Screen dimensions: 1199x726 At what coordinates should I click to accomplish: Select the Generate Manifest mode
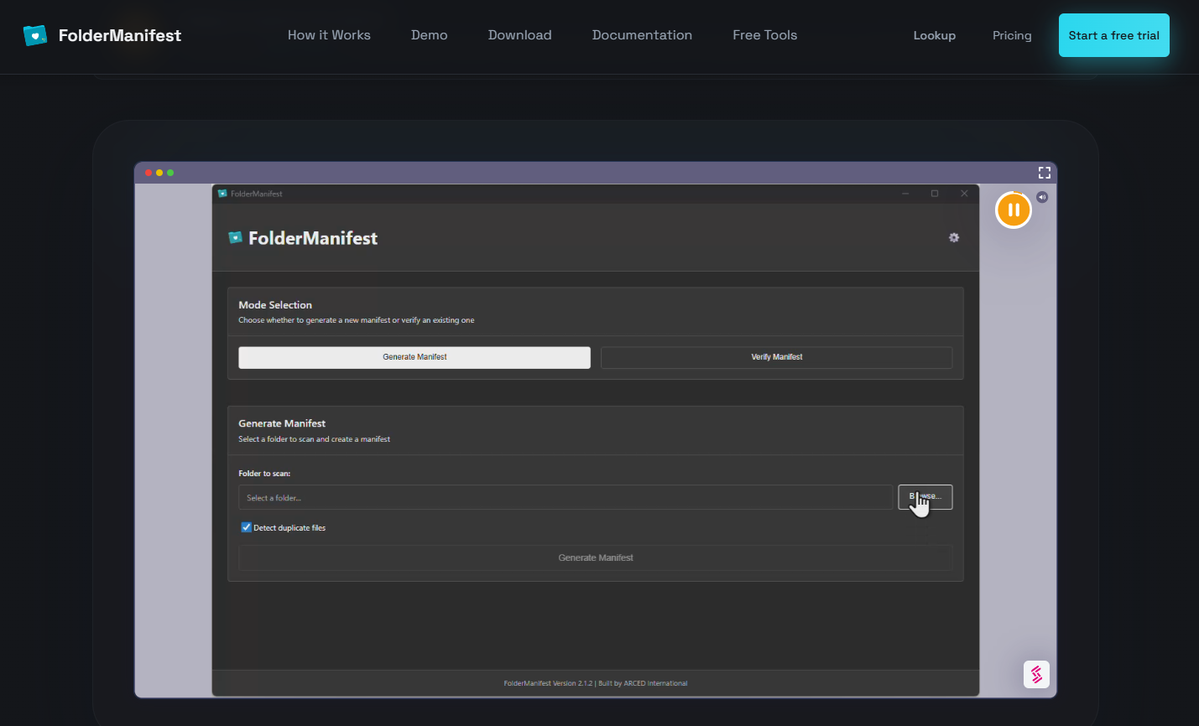[414, 357]
